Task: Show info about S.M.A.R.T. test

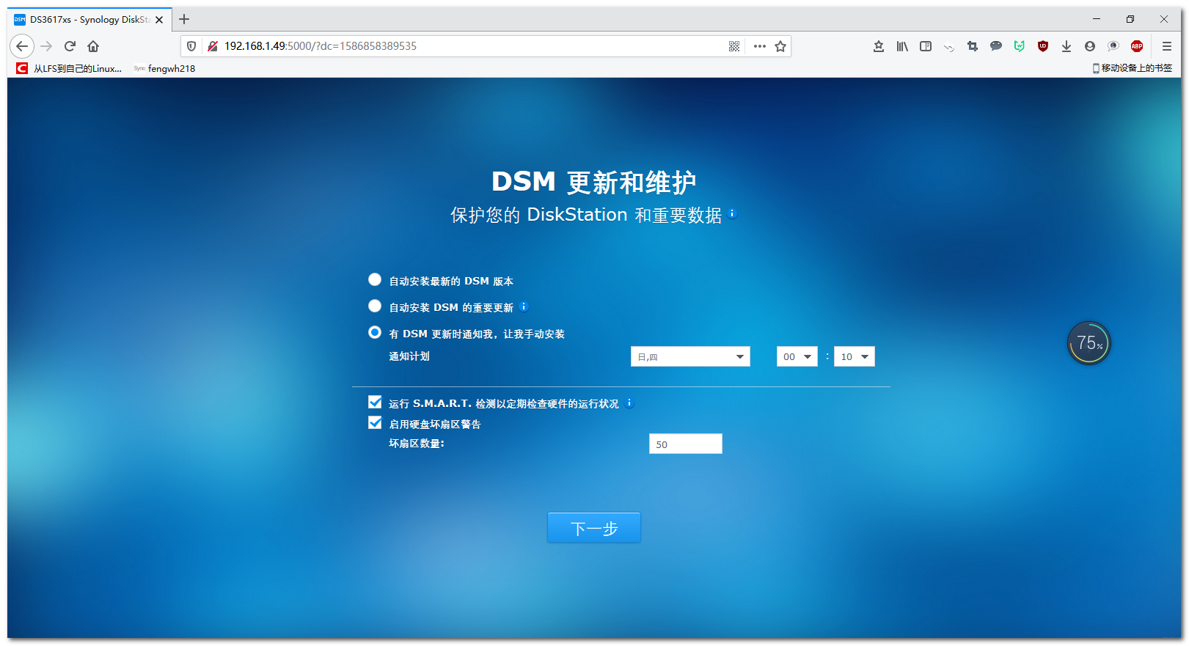Action: [629, 403]
